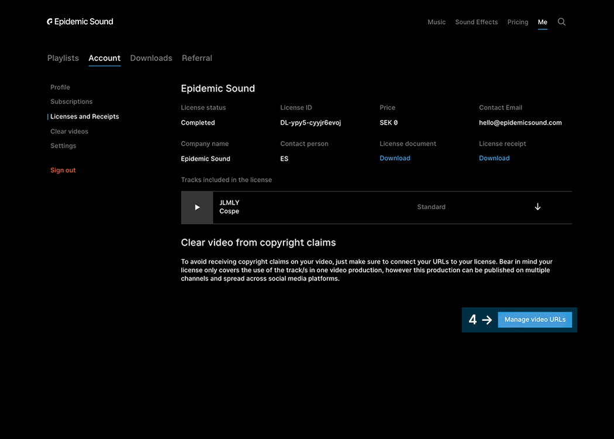Click the Manage video URLs button
Viewport: 614px width, 439px height.
pyautogui.click(x=534, y=320)
